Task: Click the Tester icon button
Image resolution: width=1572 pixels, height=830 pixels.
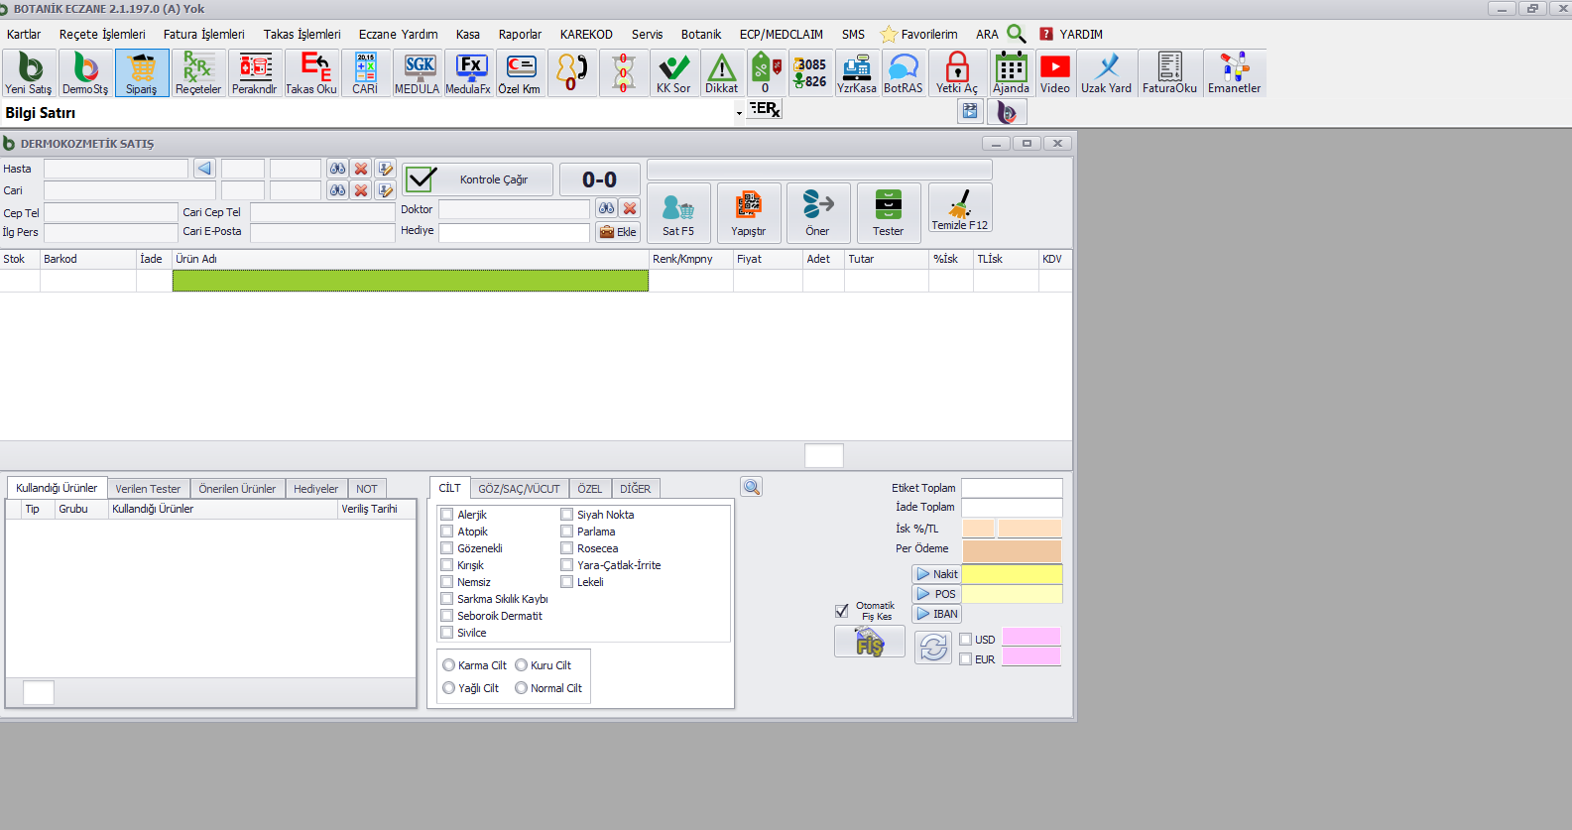Action: 888,212
